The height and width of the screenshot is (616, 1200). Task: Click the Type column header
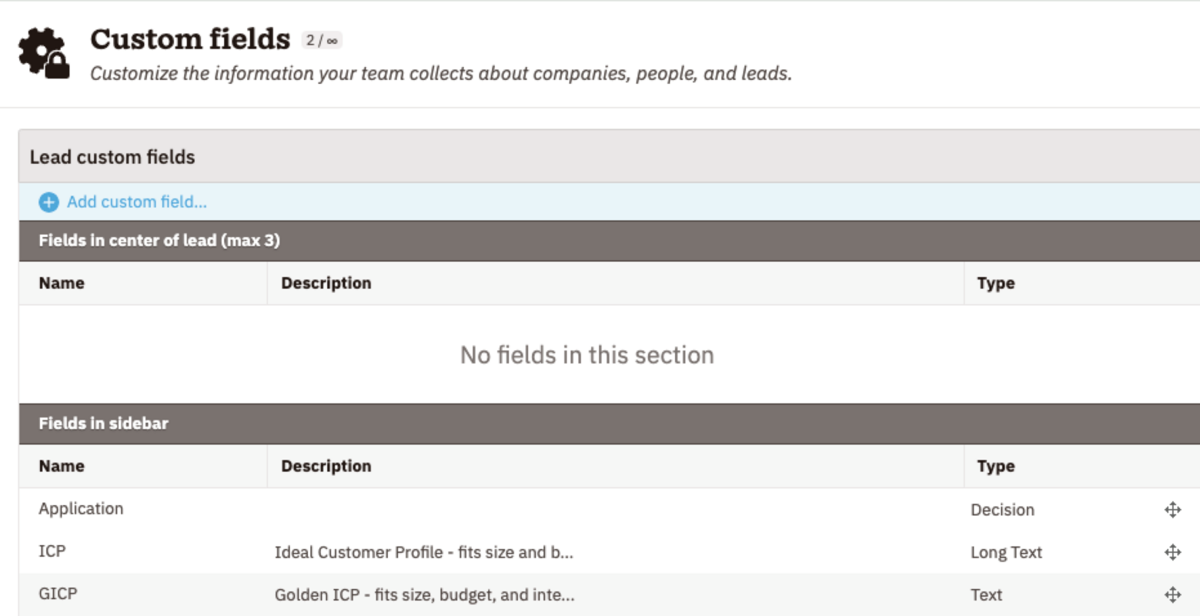pos(995,283)
